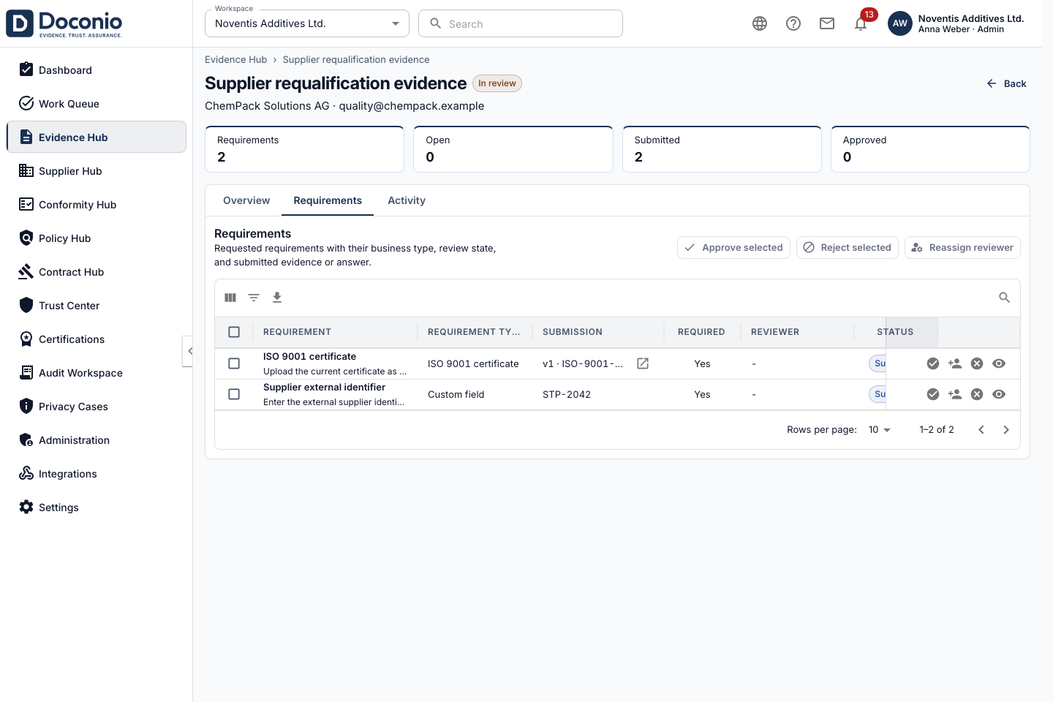Show table column settings icon
Image resolution: width=1053 pixels, height=702 pixels.
230,298
